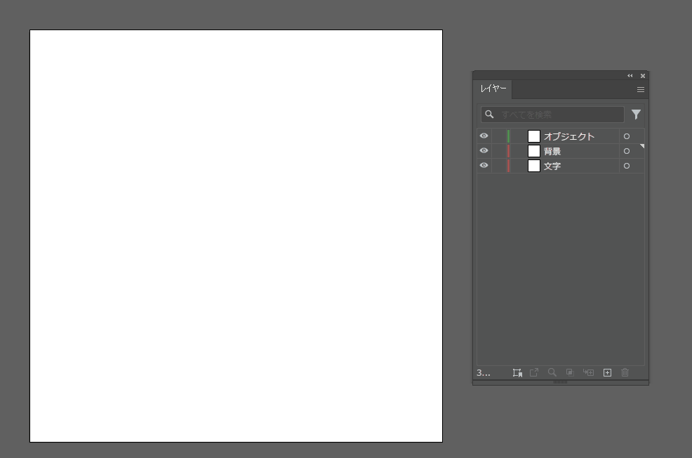This screenshot has width=692, height=458.
Task: Click the Create New Layer plus icon
Action: tap(607, 373)
